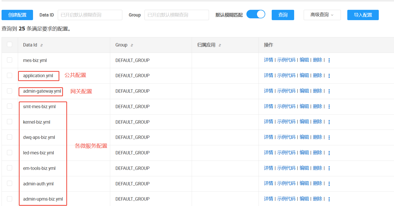Viewport: 394px width, 206px height.
Task: Open more actions for kernel-biz.yml row
Action: click(329, 122)
